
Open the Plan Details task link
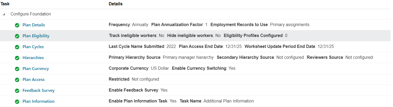34,25
